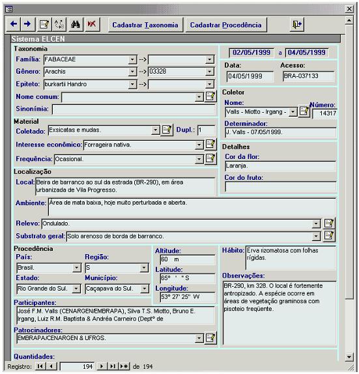Open the binoculars search icon

[x=76, y=24]
